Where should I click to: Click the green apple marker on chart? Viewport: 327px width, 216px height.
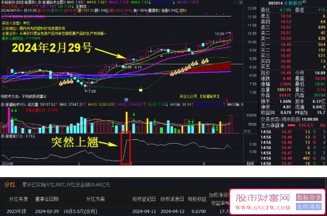coord(141,90)
